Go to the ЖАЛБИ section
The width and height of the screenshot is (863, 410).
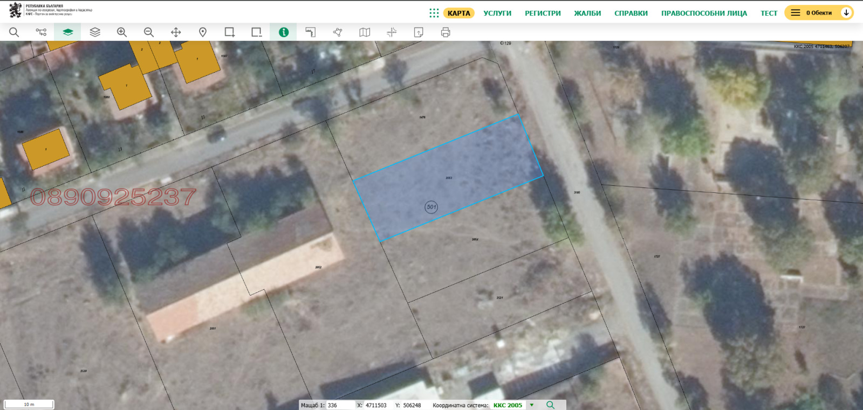coord(587,13)
